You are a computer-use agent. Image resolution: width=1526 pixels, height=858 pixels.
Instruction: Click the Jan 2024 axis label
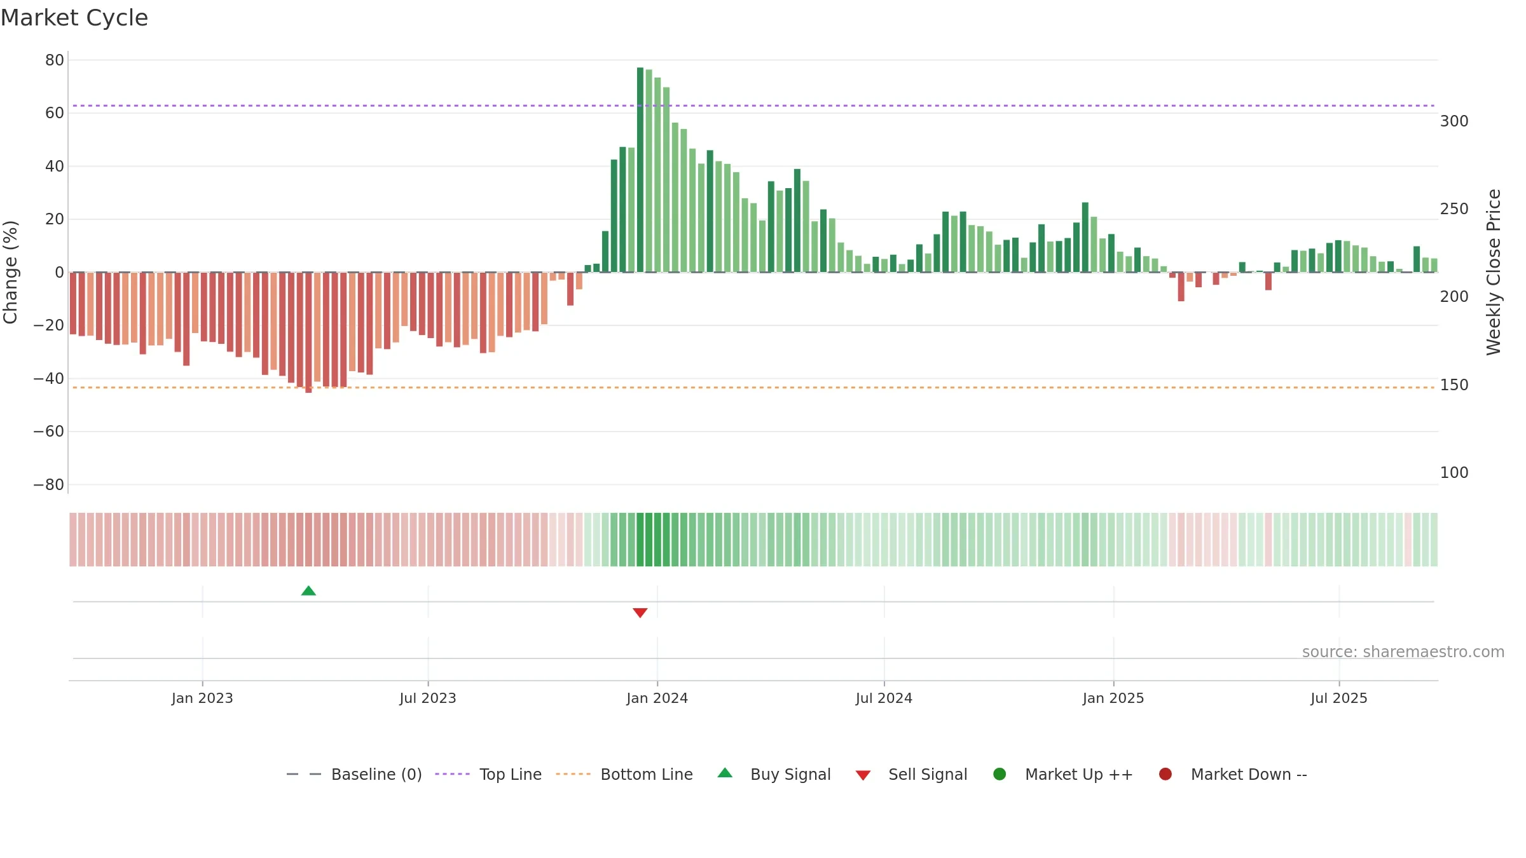pos(657,698)
